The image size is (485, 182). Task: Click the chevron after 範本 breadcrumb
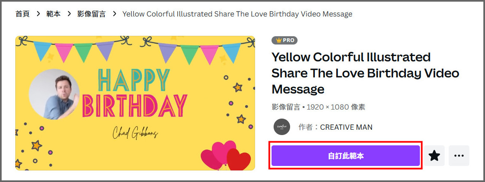point(69,14)
